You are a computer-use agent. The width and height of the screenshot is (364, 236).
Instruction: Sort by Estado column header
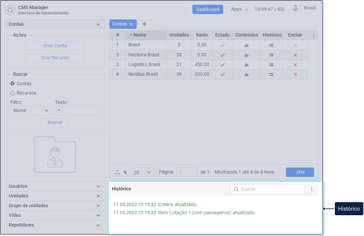click(223, 35)
